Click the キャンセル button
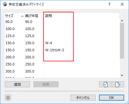The height and width of the screenshot is (104, 129). click(x=83, y=98)
